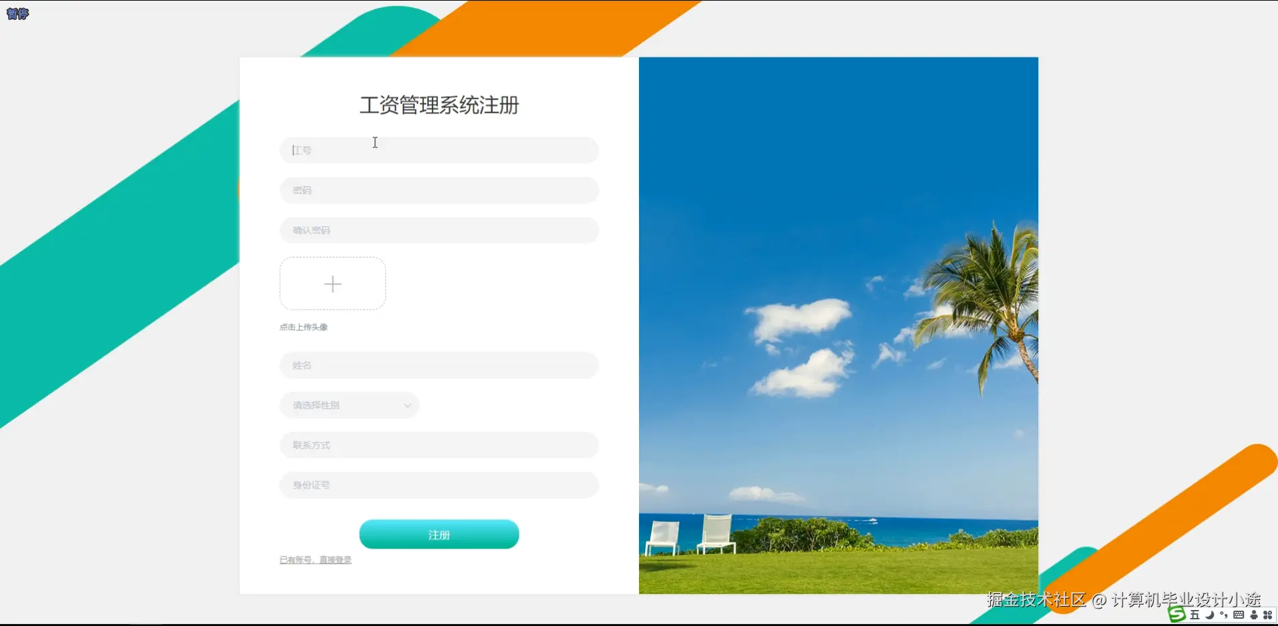This screenshot has width=1278, height=626.
Task: Focus the 密码 password field
Action: coord(439,190)
